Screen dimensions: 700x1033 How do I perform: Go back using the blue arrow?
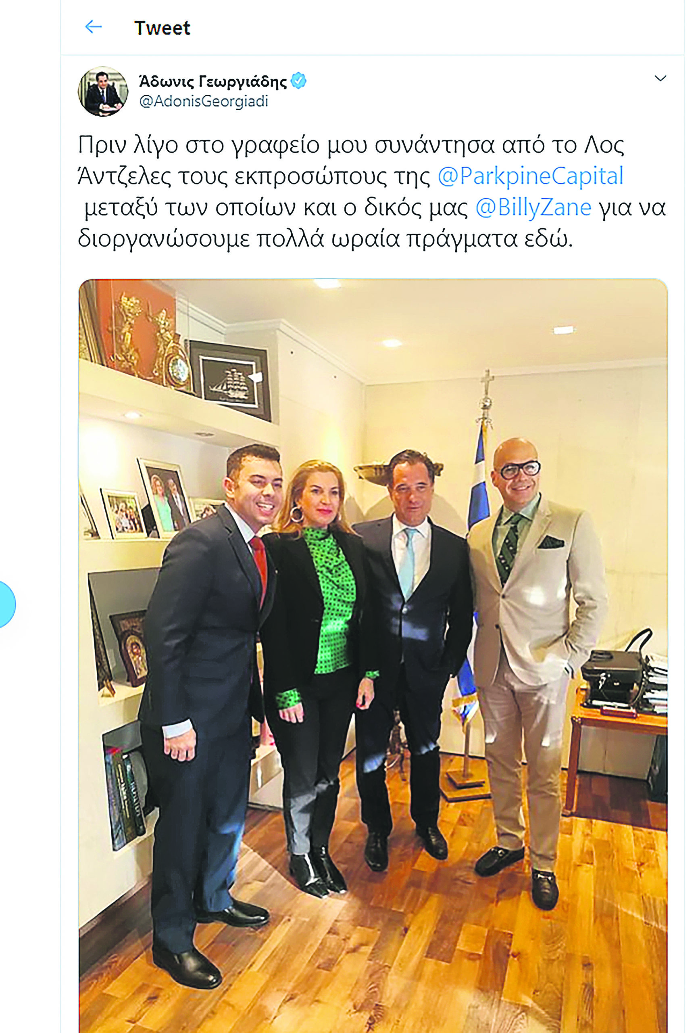point(93,27)
